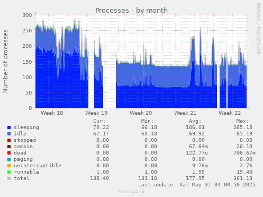This screenshot has height=197, width=263.
Task: Click idle max value 85.19
Action: point(244,134)
